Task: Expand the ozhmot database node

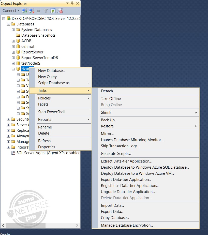Action: click(13, 47)
